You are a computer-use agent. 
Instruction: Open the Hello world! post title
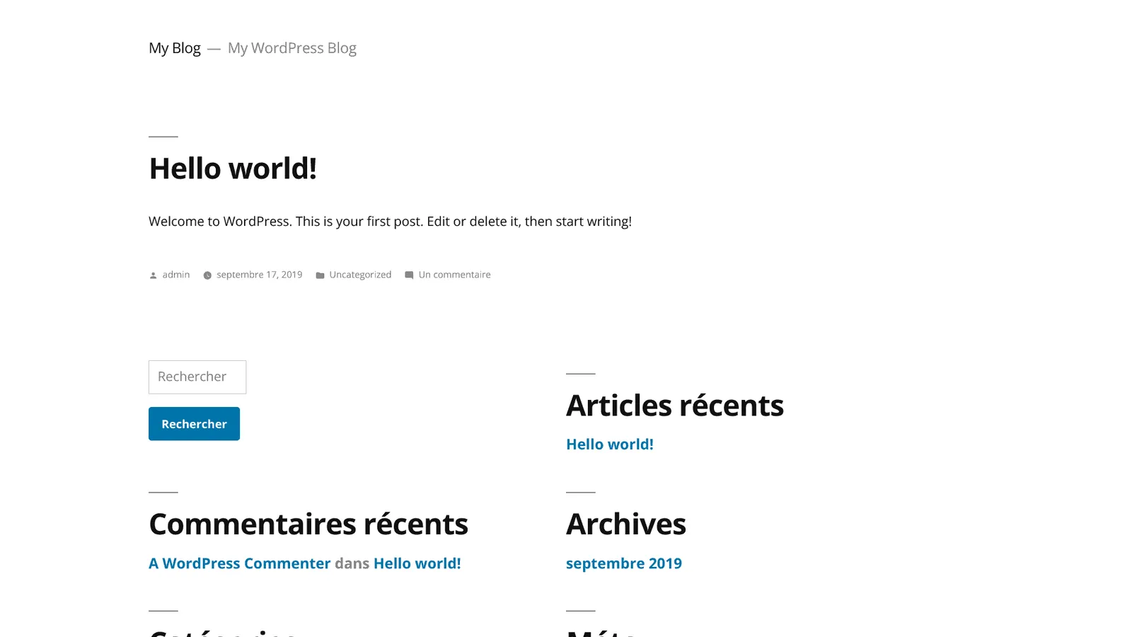(x=233, y=168)
